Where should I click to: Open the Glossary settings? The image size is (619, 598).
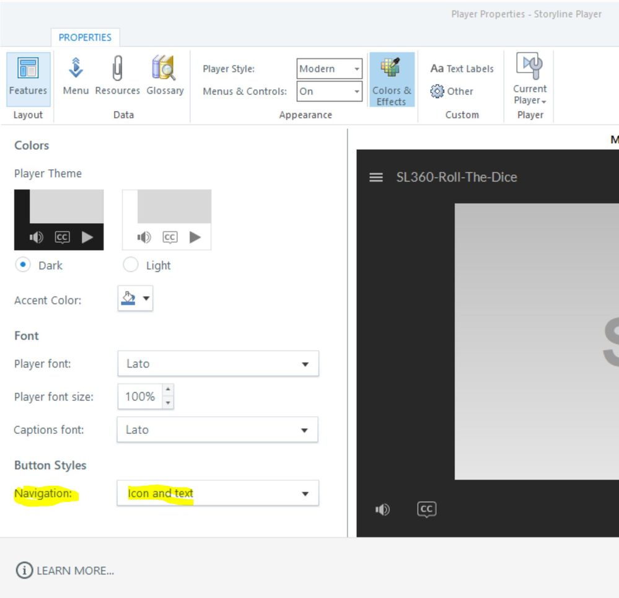tap(165, 76)
